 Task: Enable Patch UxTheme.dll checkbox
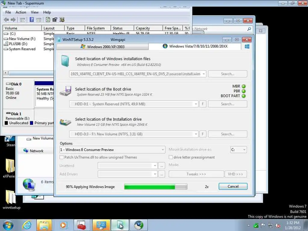tap(61, 157)
